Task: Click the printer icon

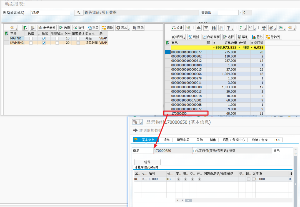Action: [x=264, y=28]
